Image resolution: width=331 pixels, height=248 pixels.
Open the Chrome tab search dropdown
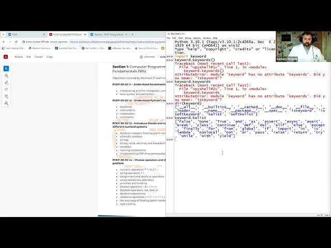[4, 35]
